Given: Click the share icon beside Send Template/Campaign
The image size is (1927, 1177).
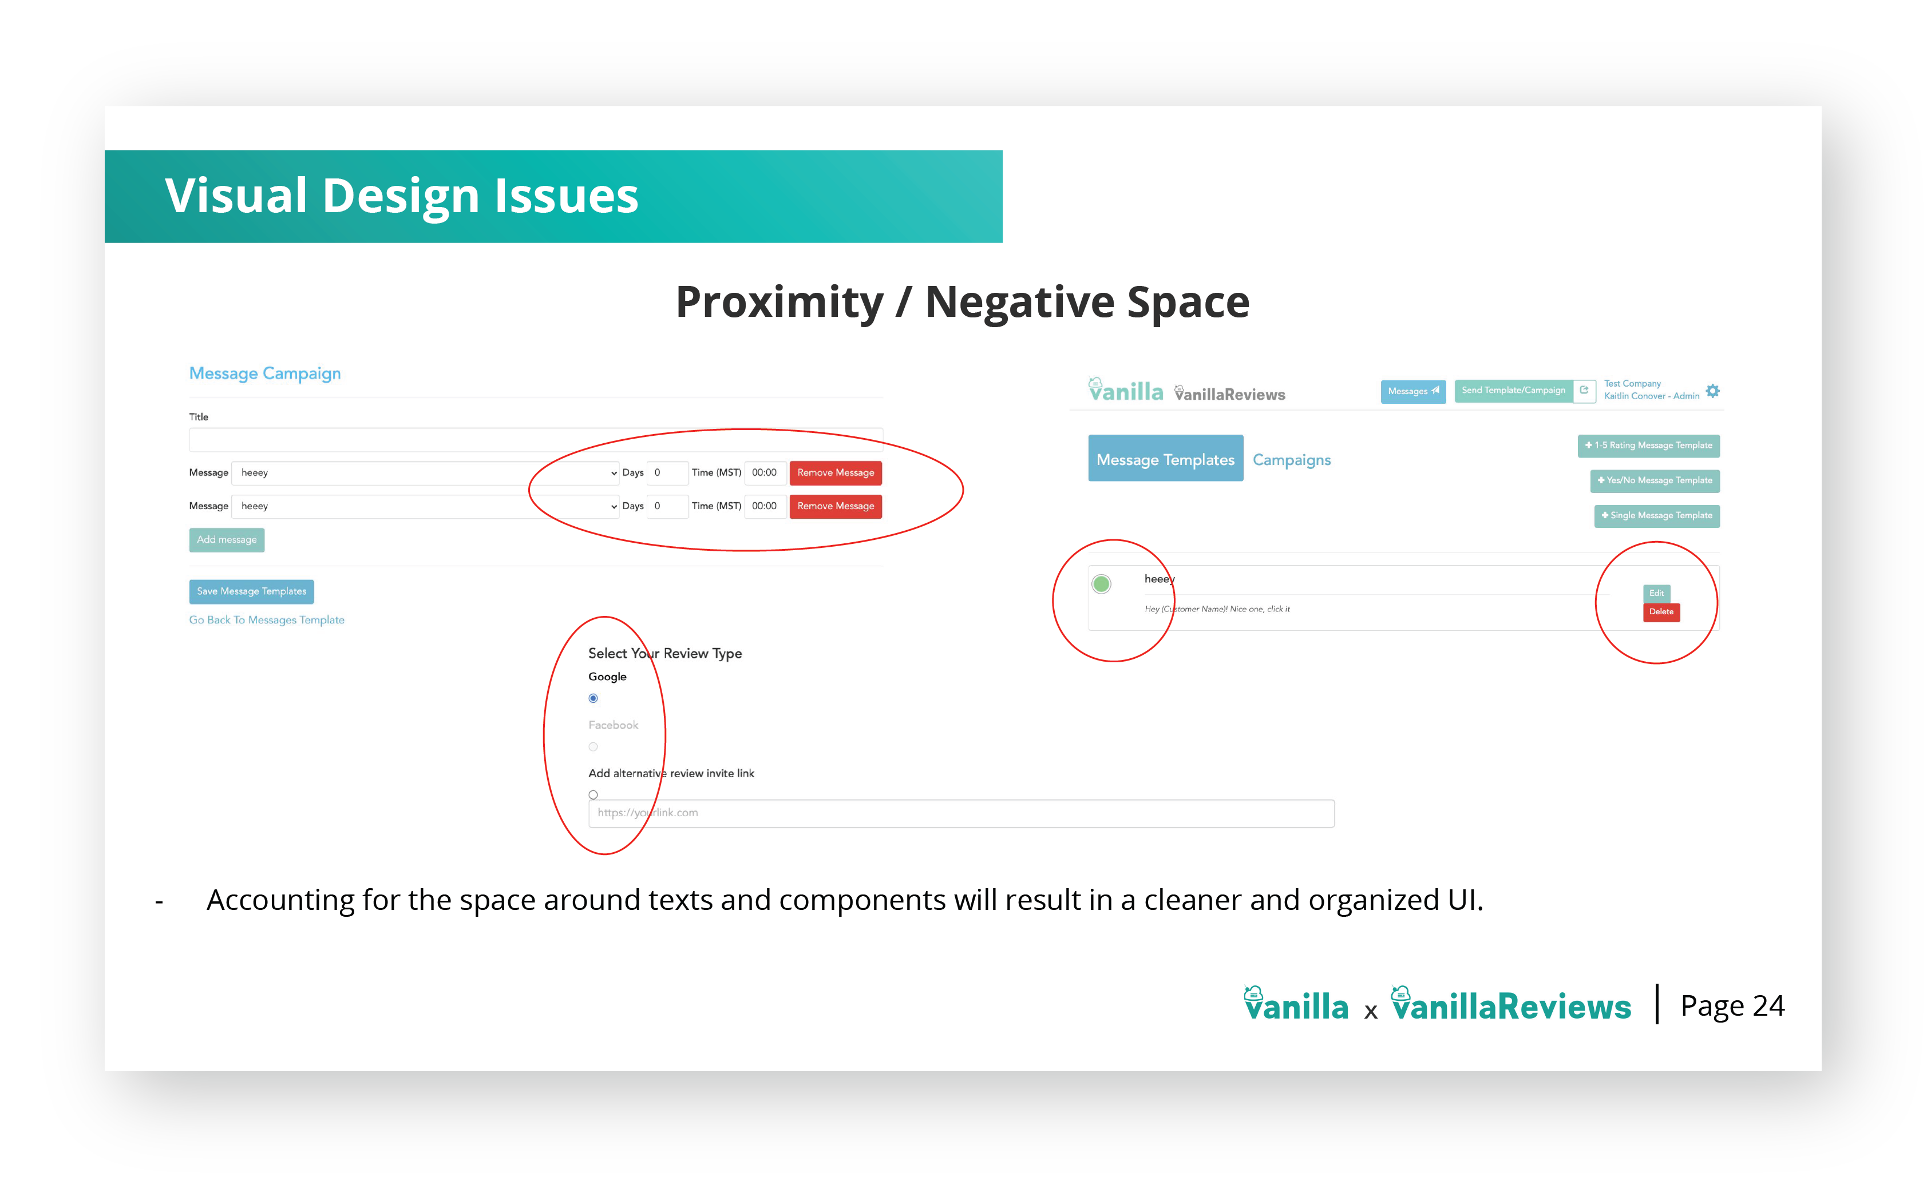Looking at the screenshot, I should 1584,390.
